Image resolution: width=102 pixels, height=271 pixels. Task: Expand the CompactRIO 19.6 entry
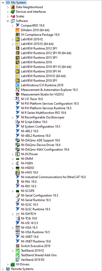click(12, 26)
